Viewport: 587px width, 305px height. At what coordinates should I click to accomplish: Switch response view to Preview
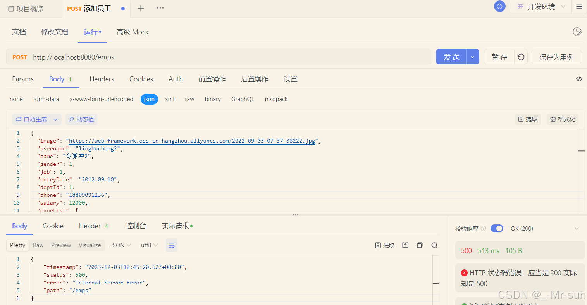tap(61, 245)
